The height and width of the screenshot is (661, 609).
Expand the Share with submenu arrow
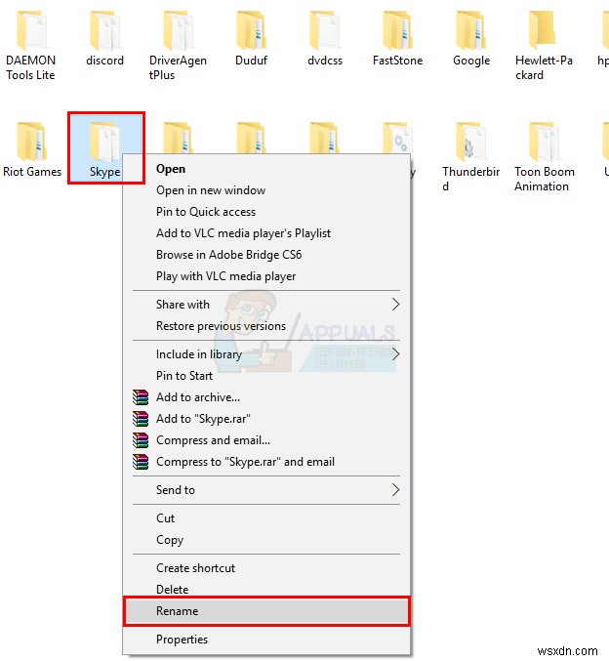tap(395, 305)
